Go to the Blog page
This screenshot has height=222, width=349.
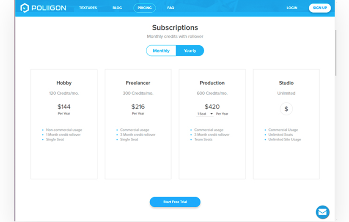(117, 8)
